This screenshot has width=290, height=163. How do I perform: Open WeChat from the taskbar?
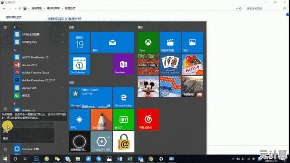[x=57, y=159]
